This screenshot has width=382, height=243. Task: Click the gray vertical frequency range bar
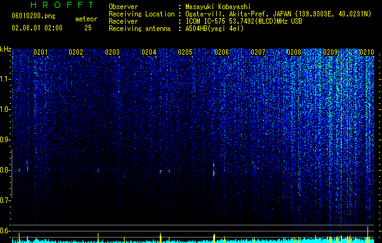click(x=12, y=174)
